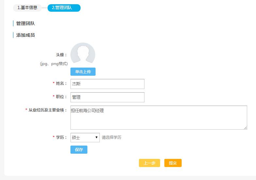Click the 职位 field containing 管理

pos(107,97)
